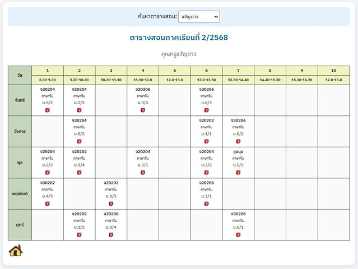The width and height of the screenshot is (358, 269).
Task: Click the home icon below the timetable
Action: tap(16, 251)
